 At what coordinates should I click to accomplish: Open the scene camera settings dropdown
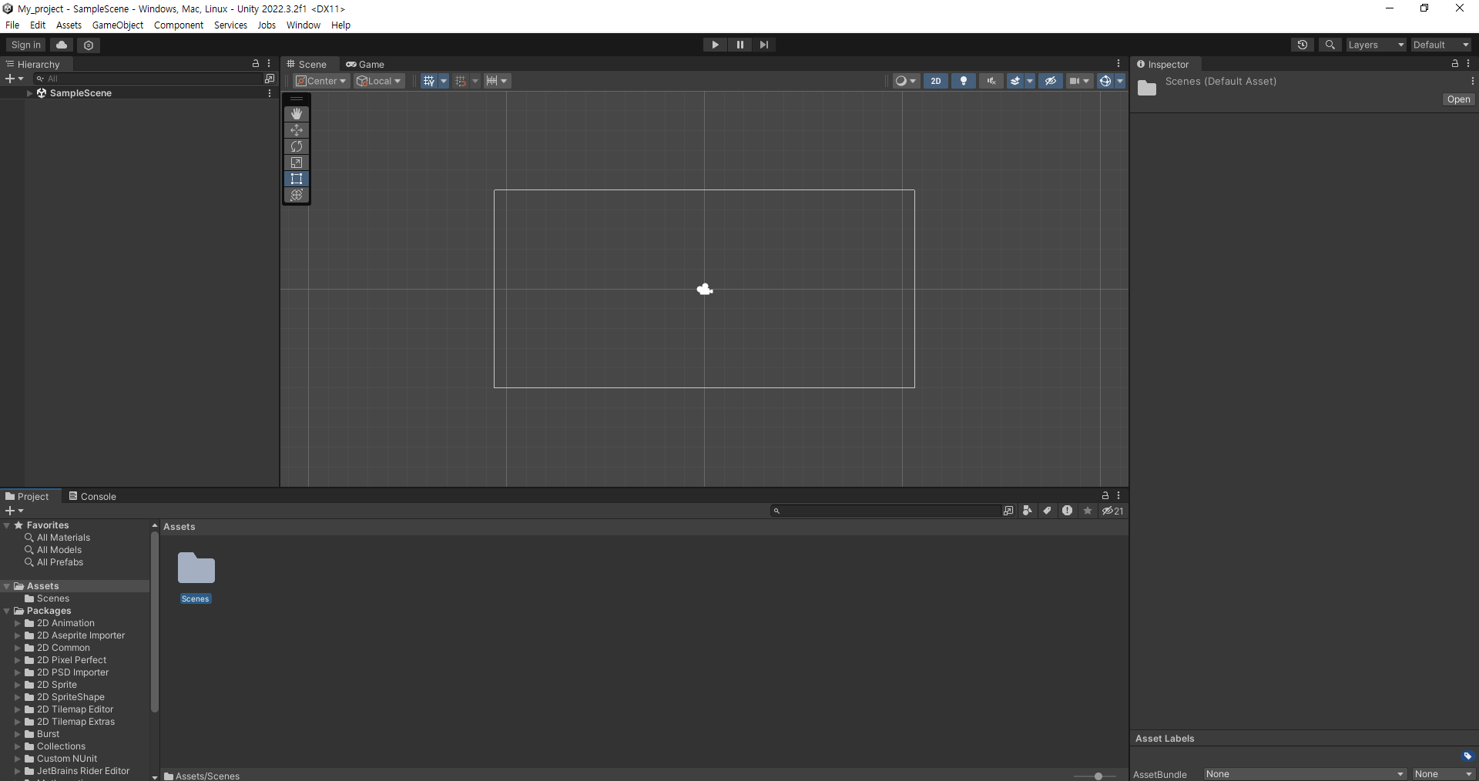pos(1080,81)
